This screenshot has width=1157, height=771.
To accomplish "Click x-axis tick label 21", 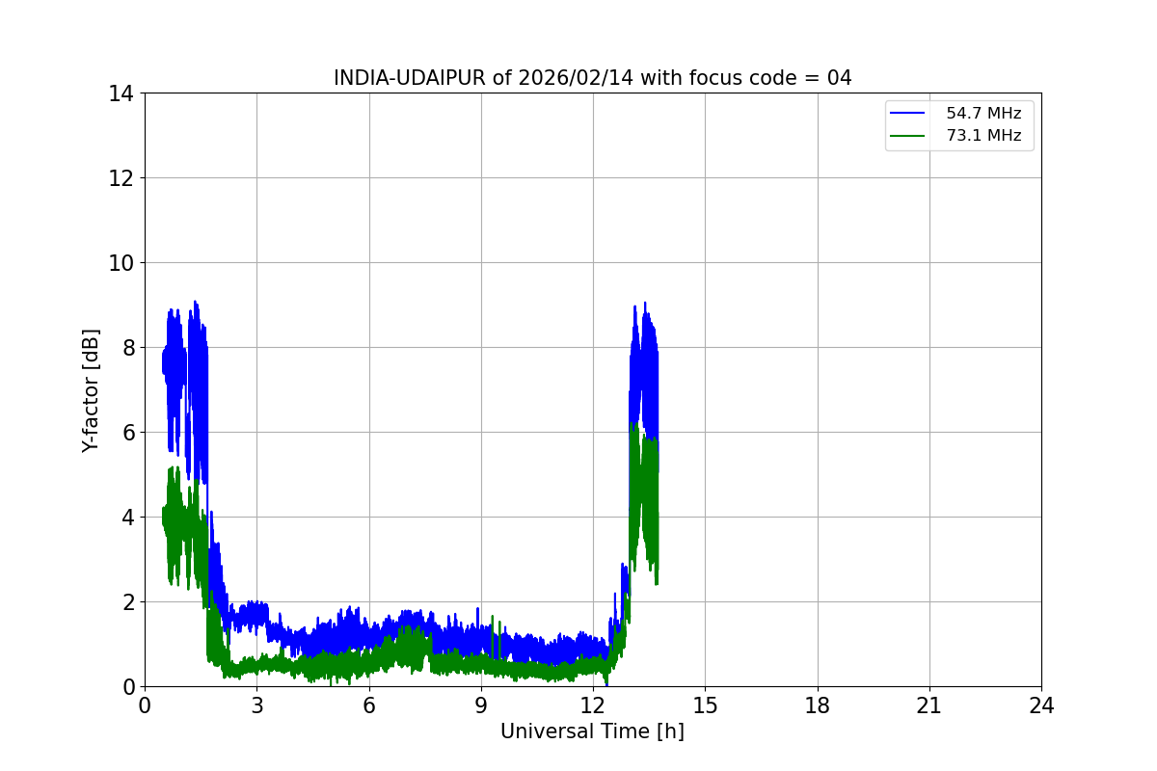I will click(x=929, y=705).
